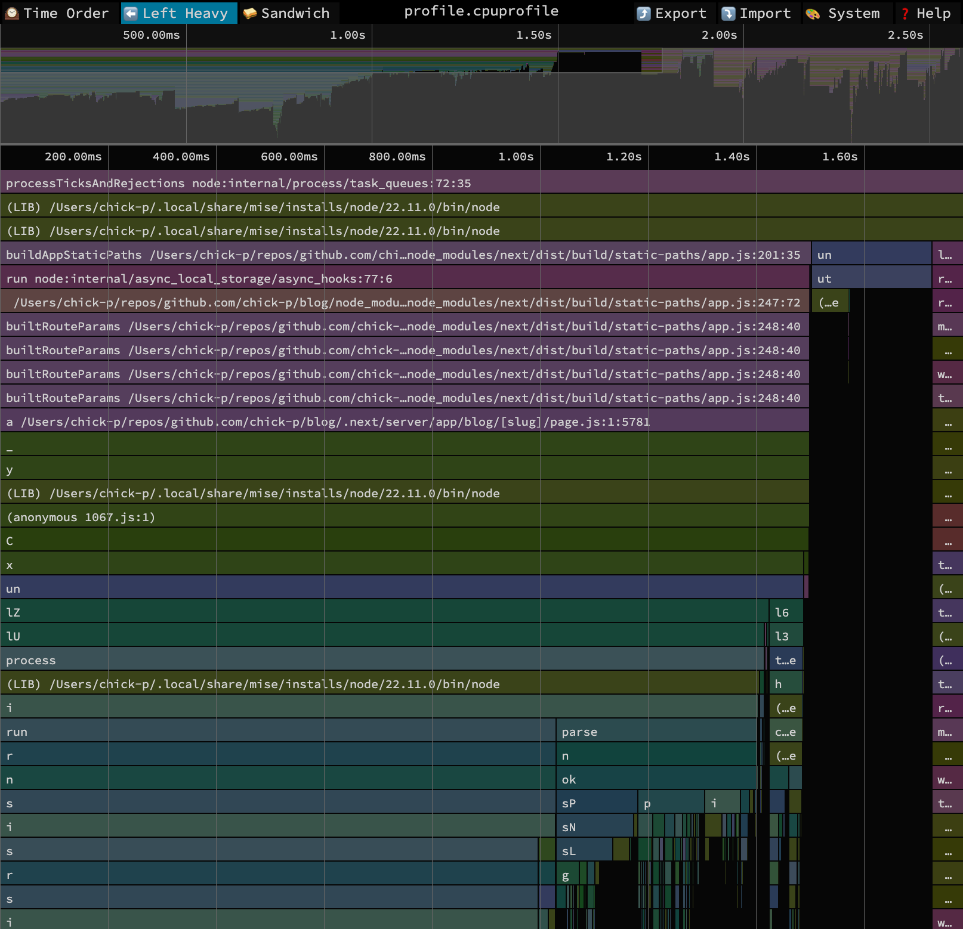Image resolution: width=963 pixels, height=929 pixels.
Task: Click the 2.00s marker on minimap ruler
Action: pyautogui.click(x=719, y=35)
